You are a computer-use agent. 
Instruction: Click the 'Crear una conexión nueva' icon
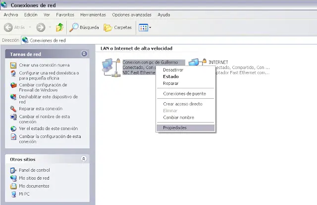(13, 65)
